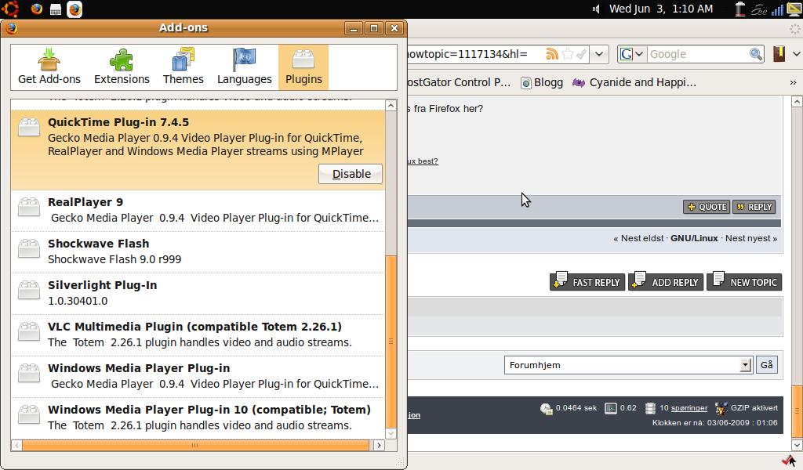Click the Silverlight version '1.0.30401.0' text

(x=78, y=301)
